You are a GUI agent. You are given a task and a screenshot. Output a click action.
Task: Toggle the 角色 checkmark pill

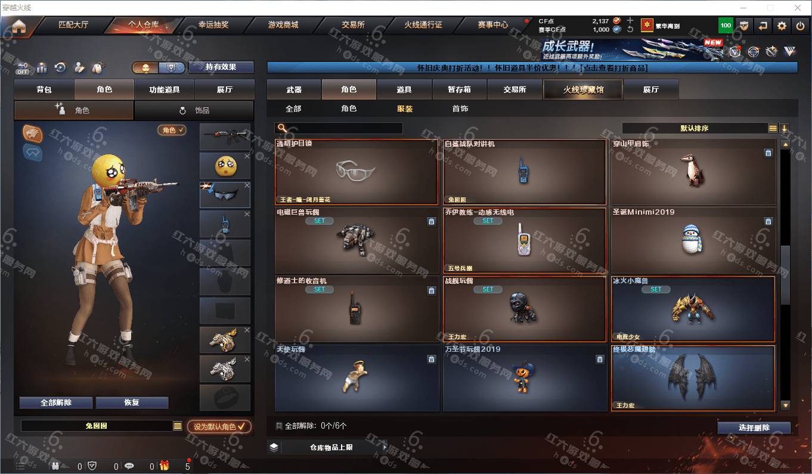pos(172,130)
